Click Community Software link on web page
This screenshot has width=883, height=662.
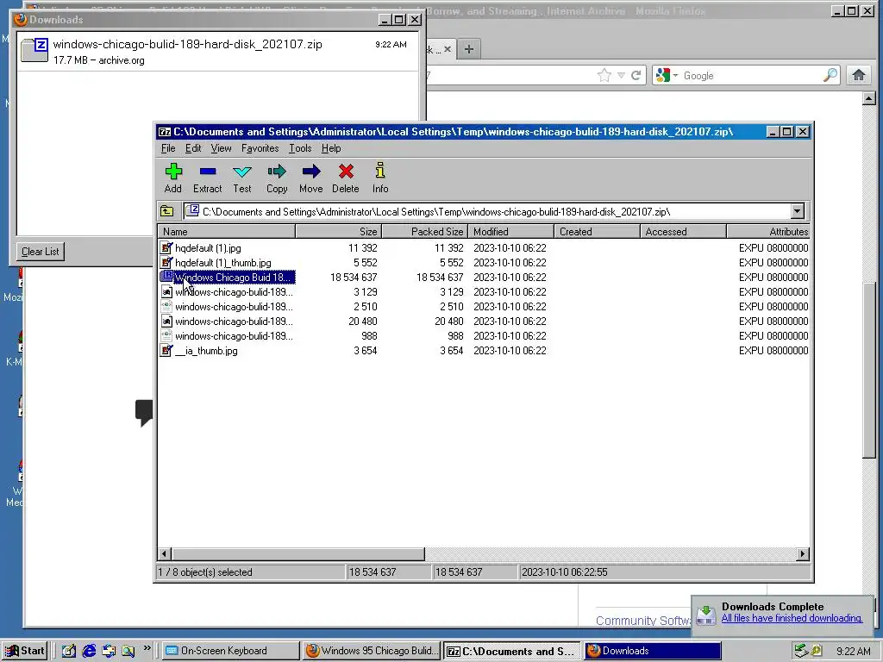(643, 621)
